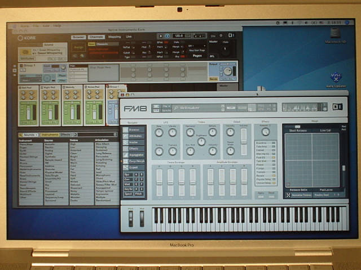Select Instruments filter in Kore browser

pyautogui.click(x=50, y=135)
